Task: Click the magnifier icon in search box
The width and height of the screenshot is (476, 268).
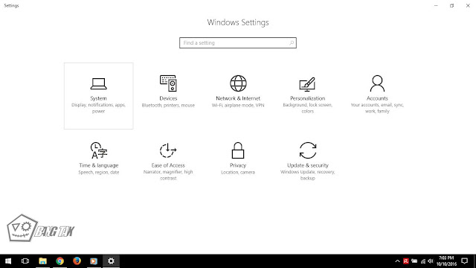Action: [292, 43]
